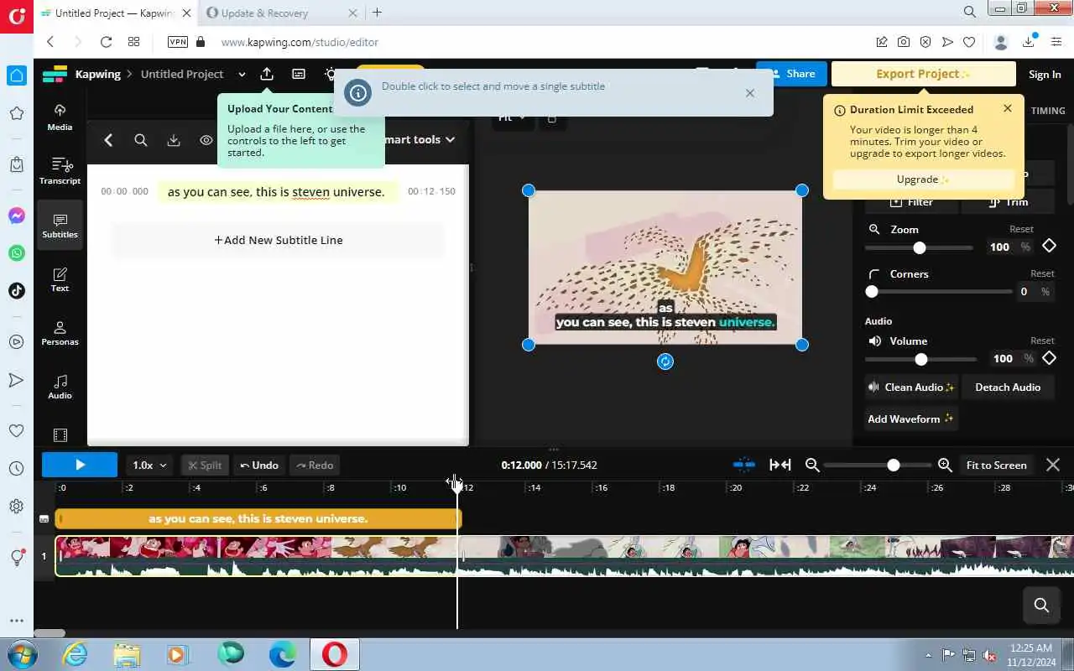Zoom out the timeline
Viewport: 1074px width, 671px height.
812,465
